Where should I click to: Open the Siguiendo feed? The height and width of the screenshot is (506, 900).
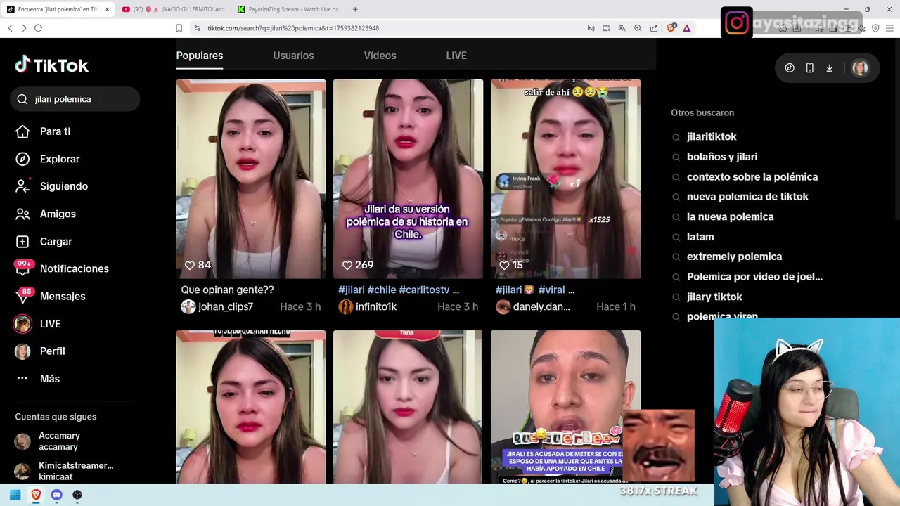click(x=52, y=186)
